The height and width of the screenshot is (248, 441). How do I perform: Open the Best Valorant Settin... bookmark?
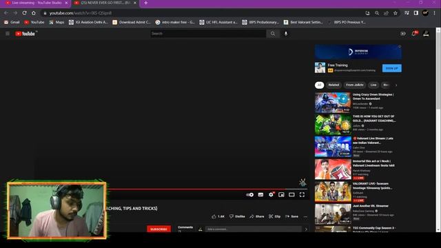tap(303, 22)
